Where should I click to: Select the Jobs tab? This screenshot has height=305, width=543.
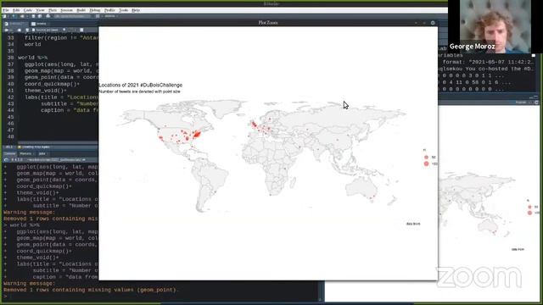pyautogui.click(x=42, y=153)
